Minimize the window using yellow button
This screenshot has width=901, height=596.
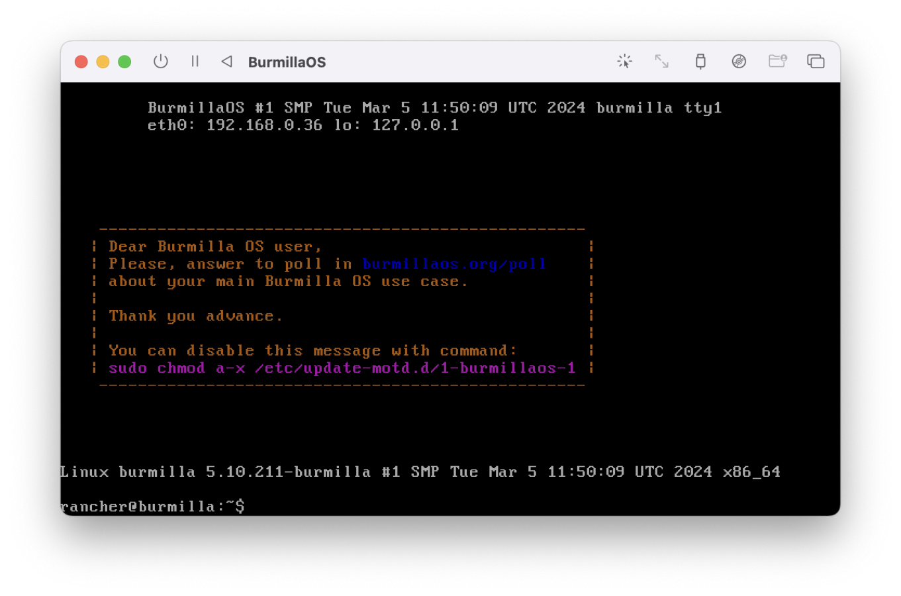click(103, 62)
